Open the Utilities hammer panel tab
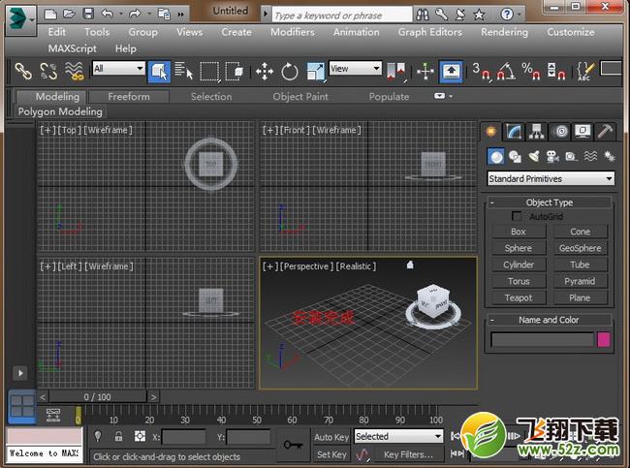 pyautogui.click(x=605, y=131)
